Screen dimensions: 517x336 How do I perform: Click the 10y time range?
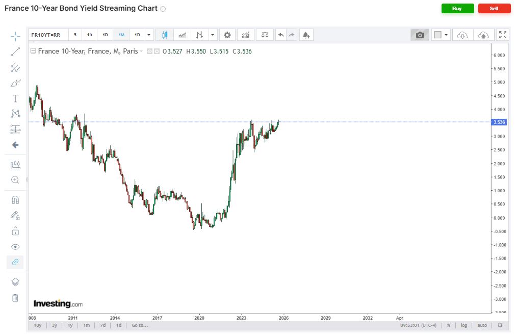[38, 325]
